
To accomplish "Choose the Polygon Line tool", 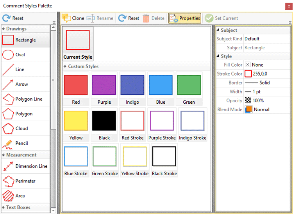I will click(x=29, y=99).
